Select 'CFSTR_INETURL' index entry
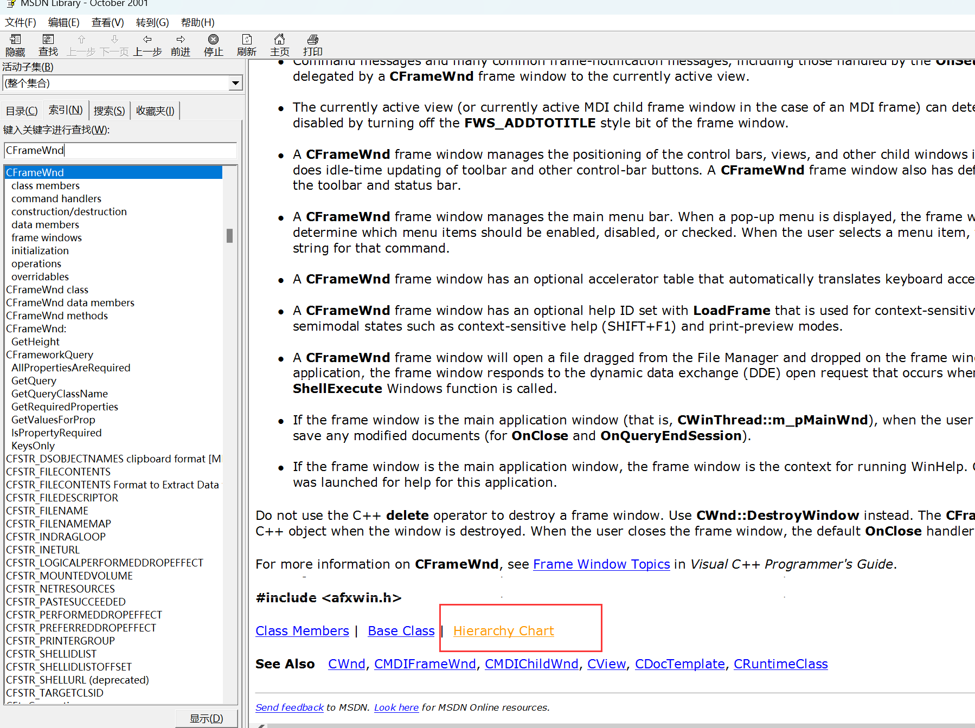Viewport: 975px width, 728px height. click(43, 550)
